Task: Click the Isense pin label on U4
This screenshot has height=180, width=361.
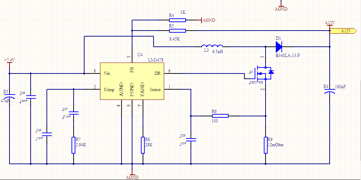Action: (155, 90)
